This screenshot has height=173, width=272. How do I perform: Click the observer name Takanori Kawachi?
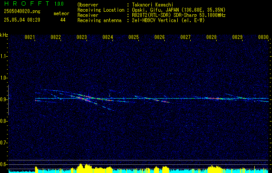tap(152, 5)
